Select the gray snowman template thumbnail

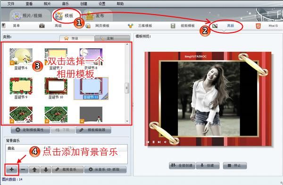pyautogui.click(x=91, y=115)
